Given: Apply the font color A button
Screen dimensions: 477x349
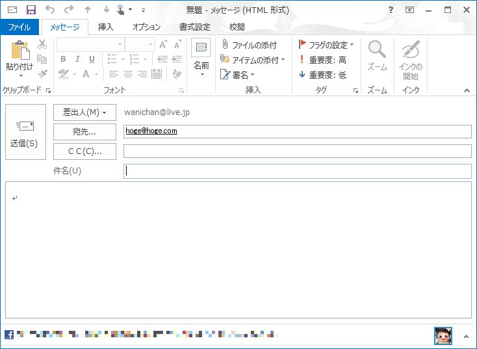Looking at the screenshot, I should click(x=86, y=74).
